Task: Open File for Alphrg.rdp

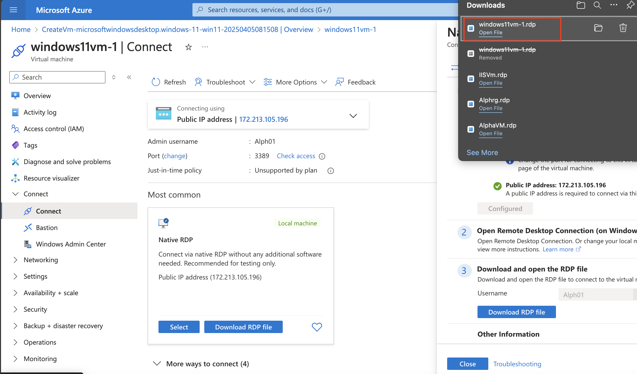Action: [x=490, y=108]
